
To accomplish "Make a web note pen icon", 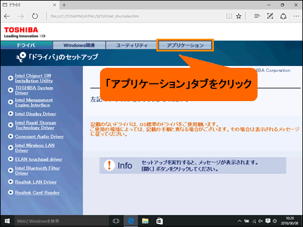I will pos(270,16).
